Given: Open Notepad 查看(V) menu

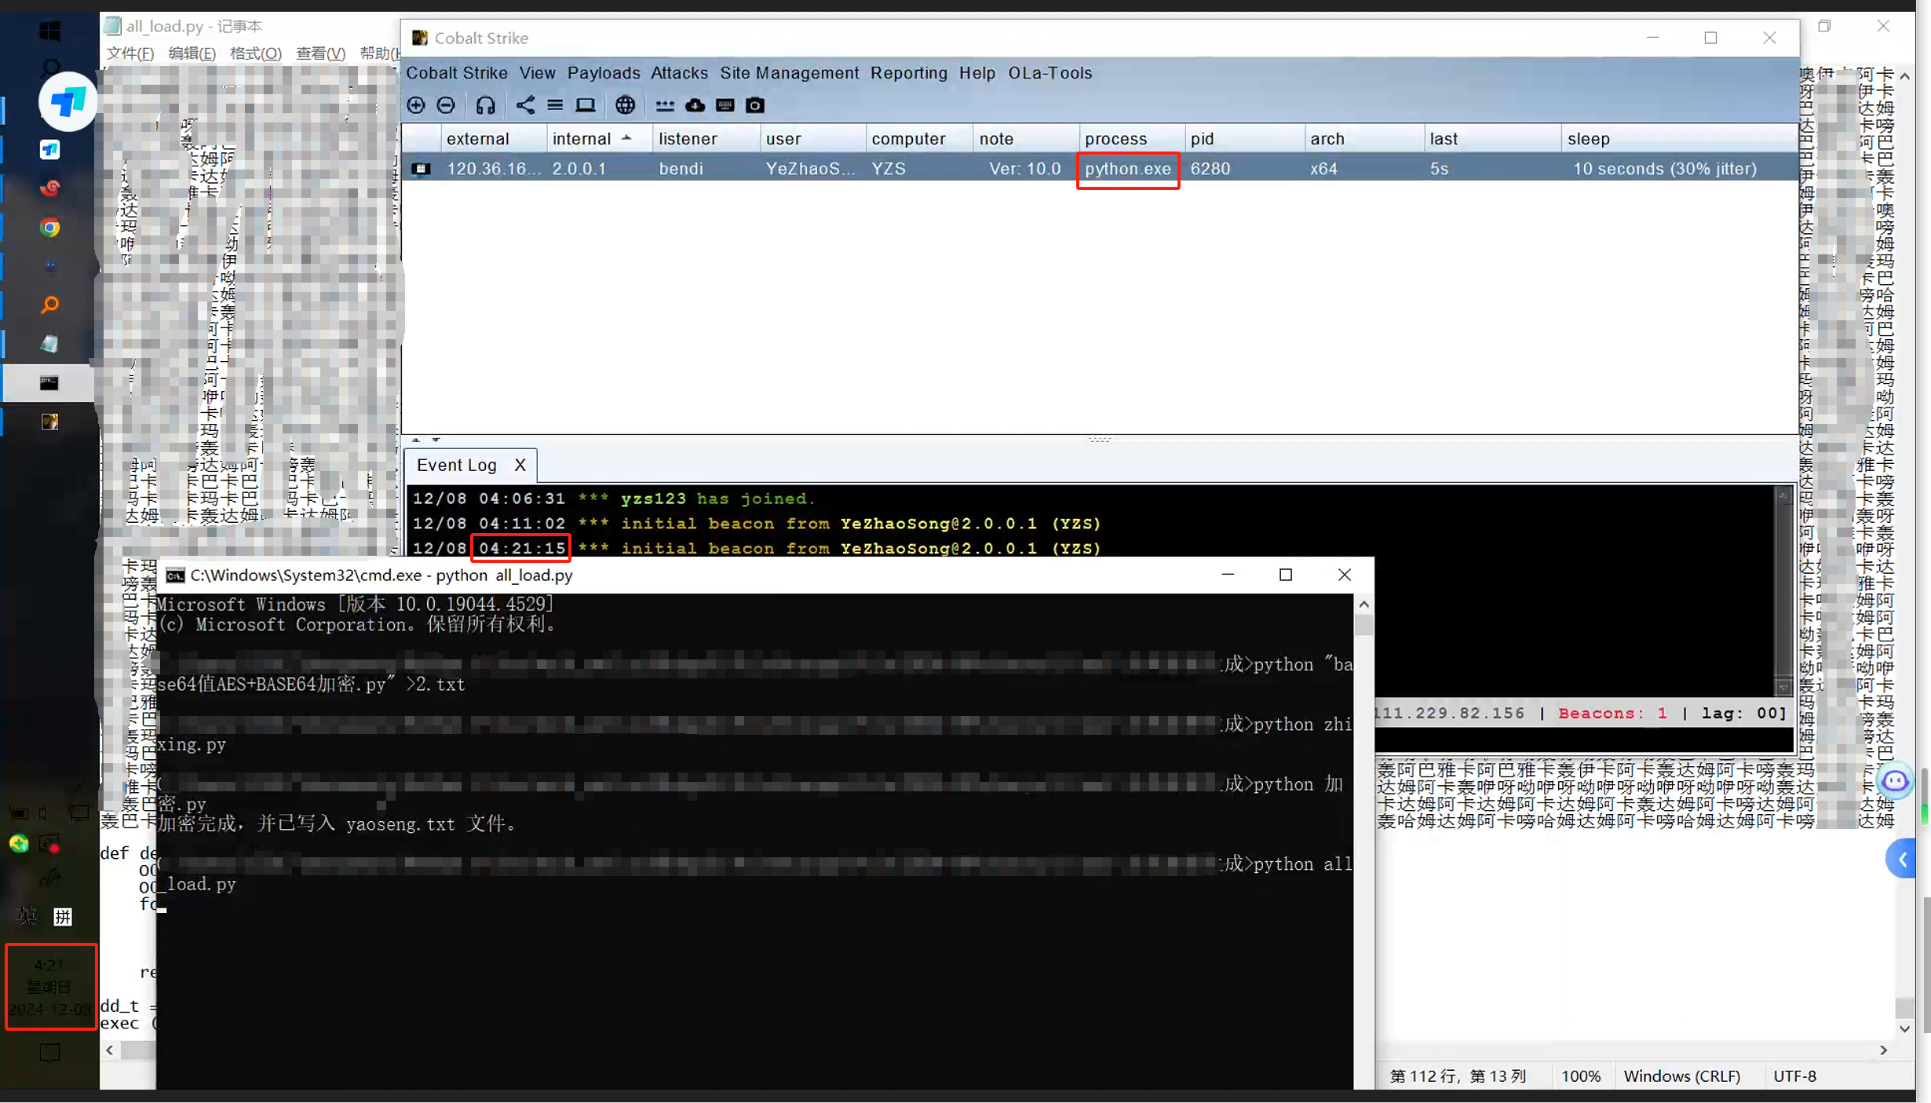Looking at the screenshot, I should click(x=320, y=53).
